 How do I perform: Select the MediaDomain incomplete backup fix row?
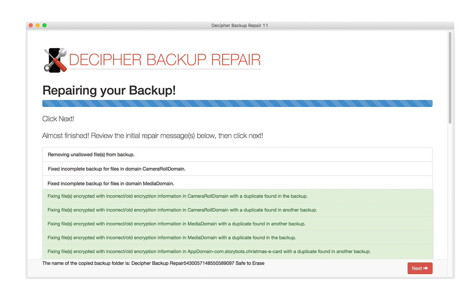point(237,183)
